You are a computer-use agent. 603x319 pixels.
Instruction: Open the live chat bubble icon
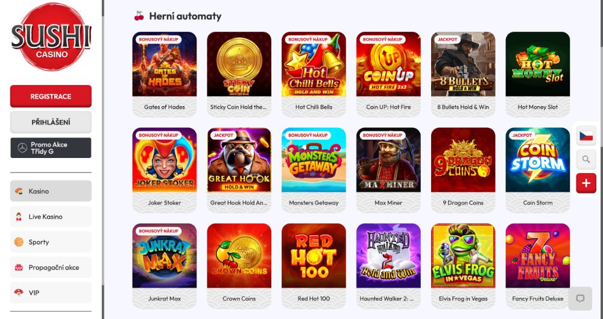(580, 298)
